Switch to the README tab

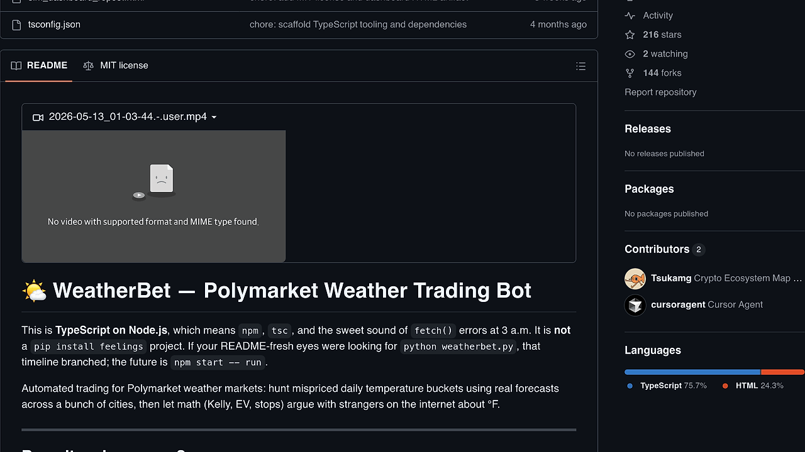pyautogui.click(x=39, y=65)
